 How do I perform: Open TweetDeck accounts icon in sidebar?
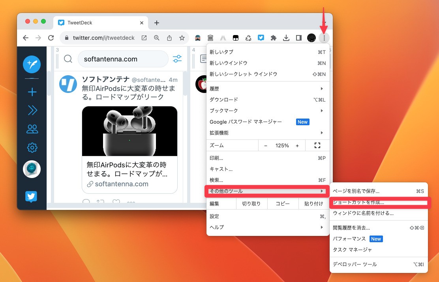(x=32, y=129)
